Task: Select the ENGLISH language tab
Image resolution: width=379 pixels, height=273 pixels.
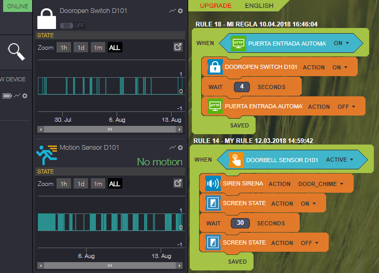Action: [259, 6]
